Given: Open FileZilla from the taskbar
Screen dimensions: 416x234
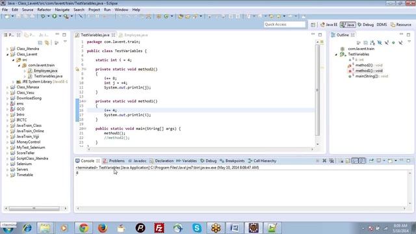Looking at the screenshot, I should 159,228.
